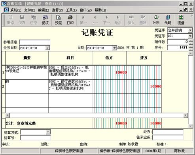Restore the inner document window
195x155 pixels.
coord(186,10)
